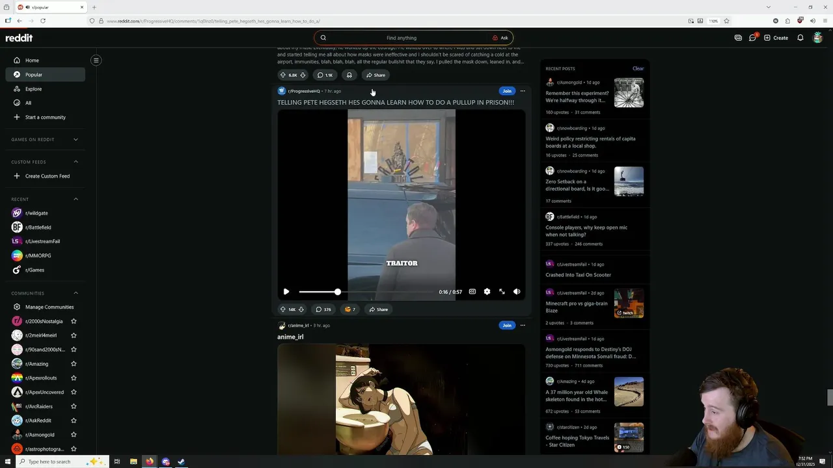Mute the video volume
This screenshot has width=833, height=468.
click(517, 292)
